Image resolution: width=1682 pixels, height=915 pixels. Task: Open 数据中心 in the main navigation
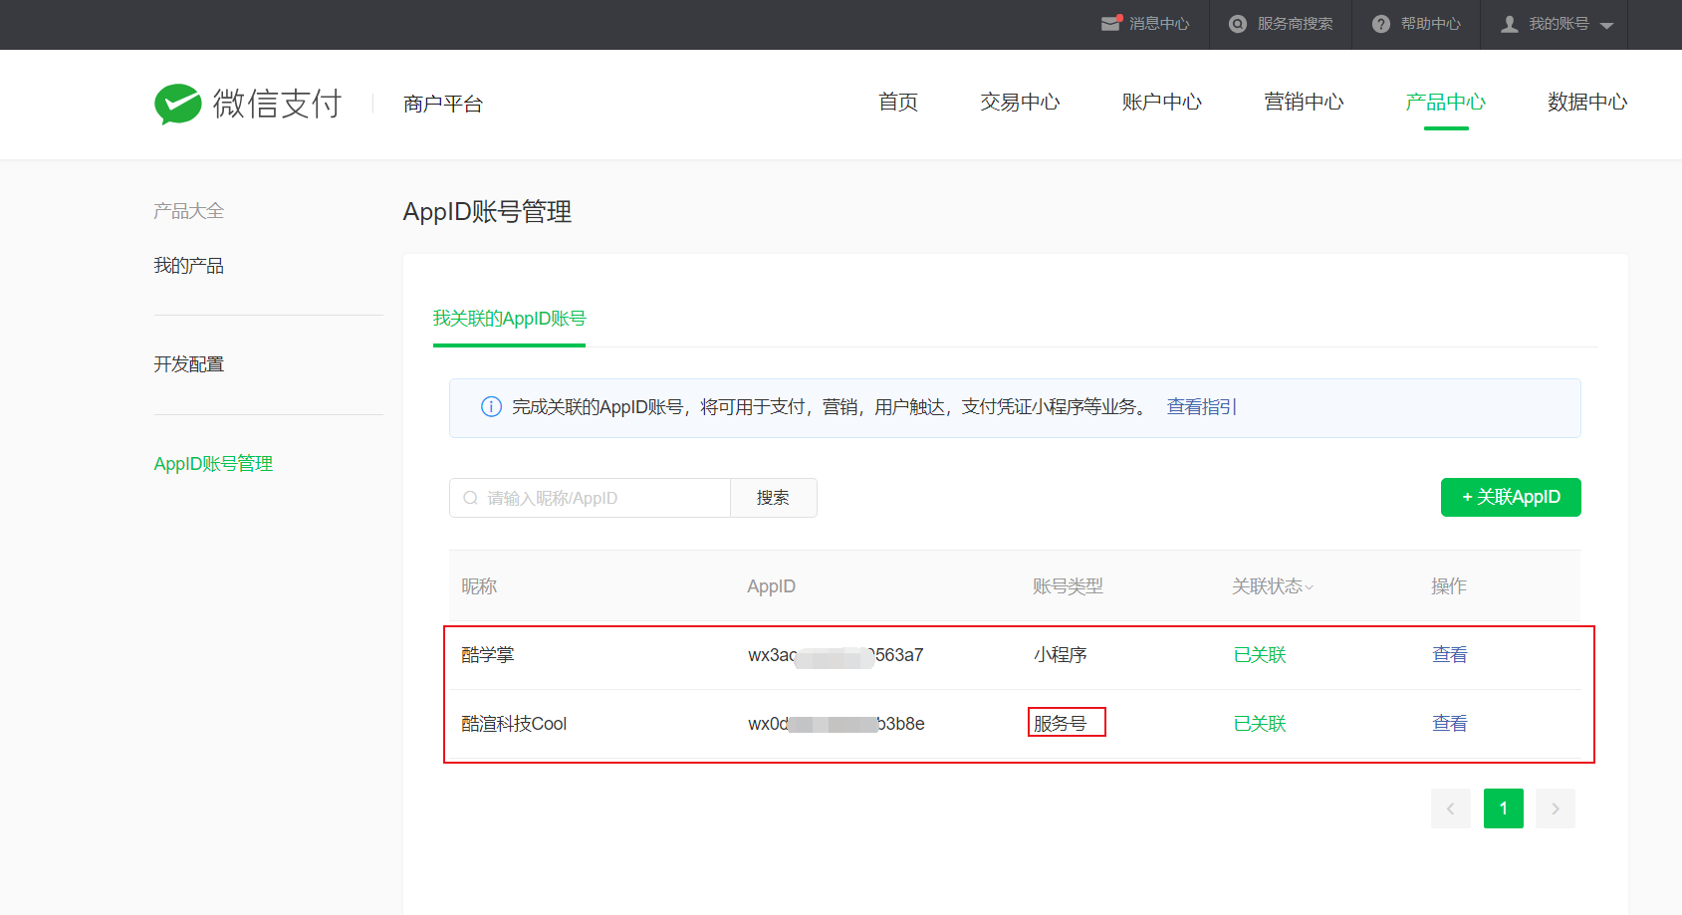tap(1587, 102)
